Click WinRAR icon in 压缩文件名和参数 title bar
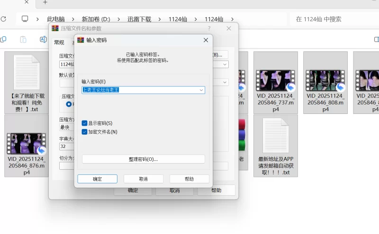This screenshot has height=234, width=379. point(55,28)
